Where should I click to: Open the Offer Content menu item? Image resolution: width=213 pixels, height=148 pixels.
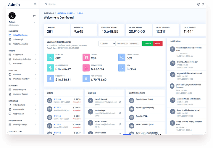[19, 105]
